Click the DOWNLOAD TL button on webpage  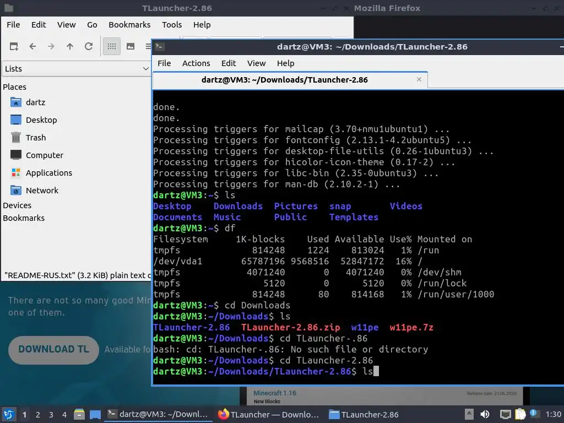[53, 350]
